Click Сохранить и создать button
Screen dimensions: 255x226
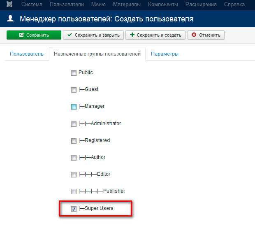(x=155, y=35)
